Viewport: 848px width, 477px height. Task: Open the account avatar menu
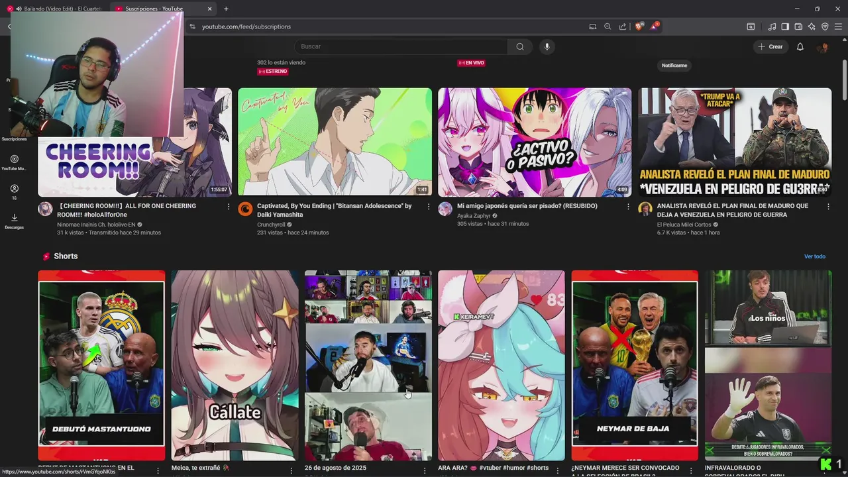[823, 47]
